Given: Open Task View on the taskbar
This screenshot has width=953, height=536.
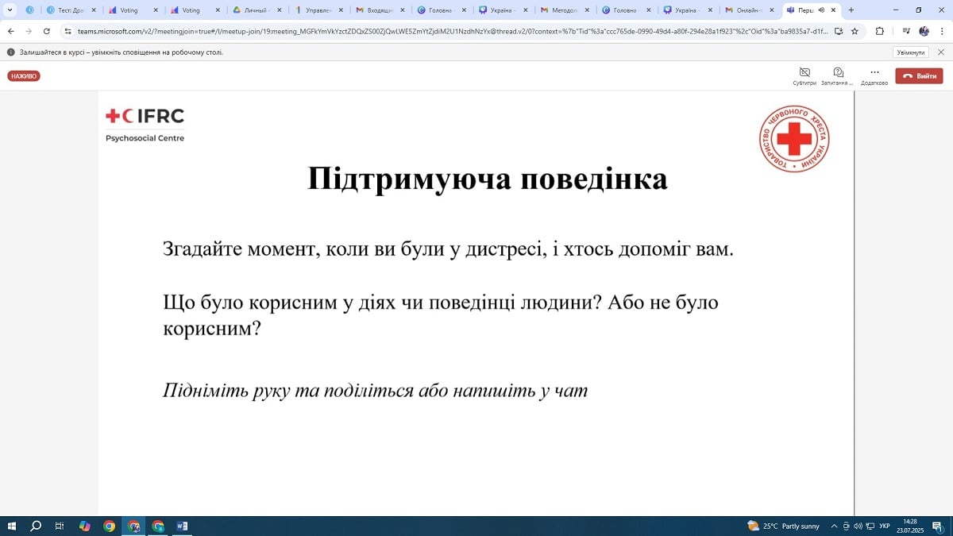Looking at the screenshot, I should pos(60,526).
